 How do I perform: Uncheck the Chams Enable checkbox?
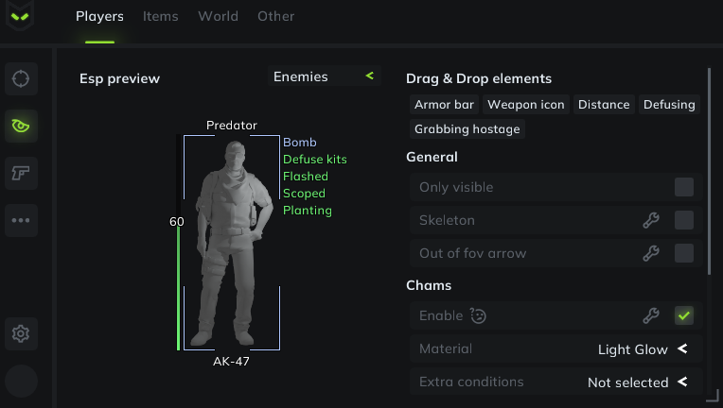tap(683, 315)
